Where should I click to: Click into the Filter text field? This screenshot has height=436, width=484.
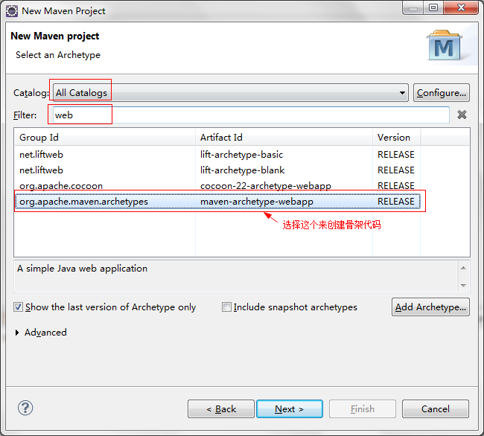[251, 115]
